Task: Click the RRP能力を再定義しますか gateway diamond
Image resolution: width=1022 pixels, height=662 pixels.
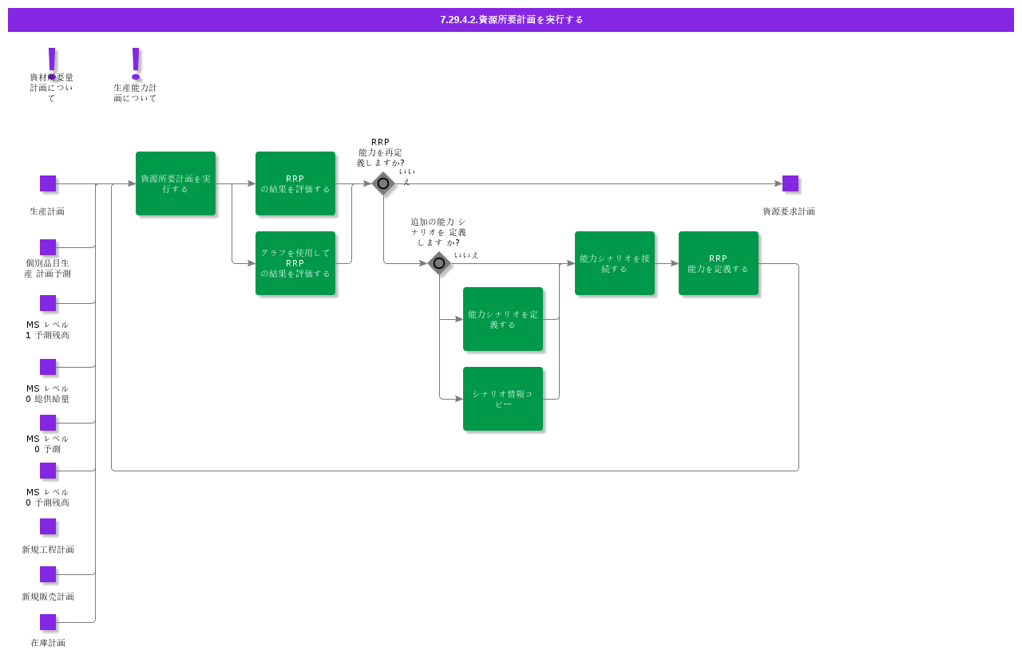Action: click(x=383, y=183)
